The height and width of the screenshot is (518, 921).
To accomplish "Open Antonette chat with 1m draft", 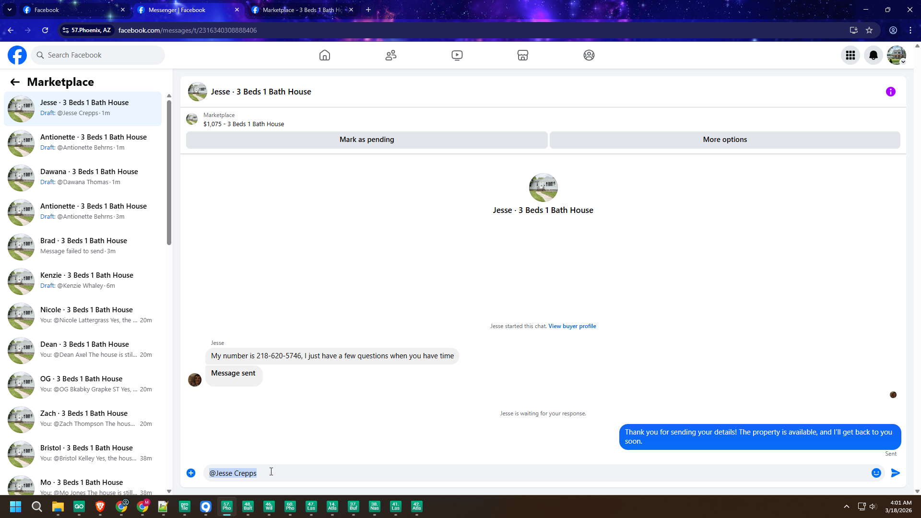I will (83, 143).
